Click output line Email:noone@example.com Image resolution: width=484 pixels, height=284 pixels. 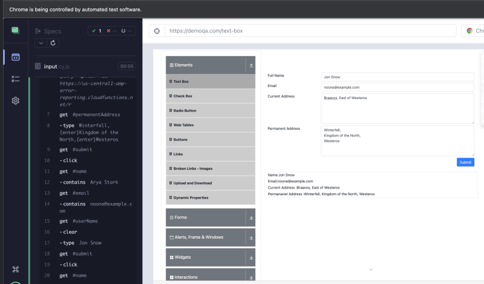click(x=290, y=181)
